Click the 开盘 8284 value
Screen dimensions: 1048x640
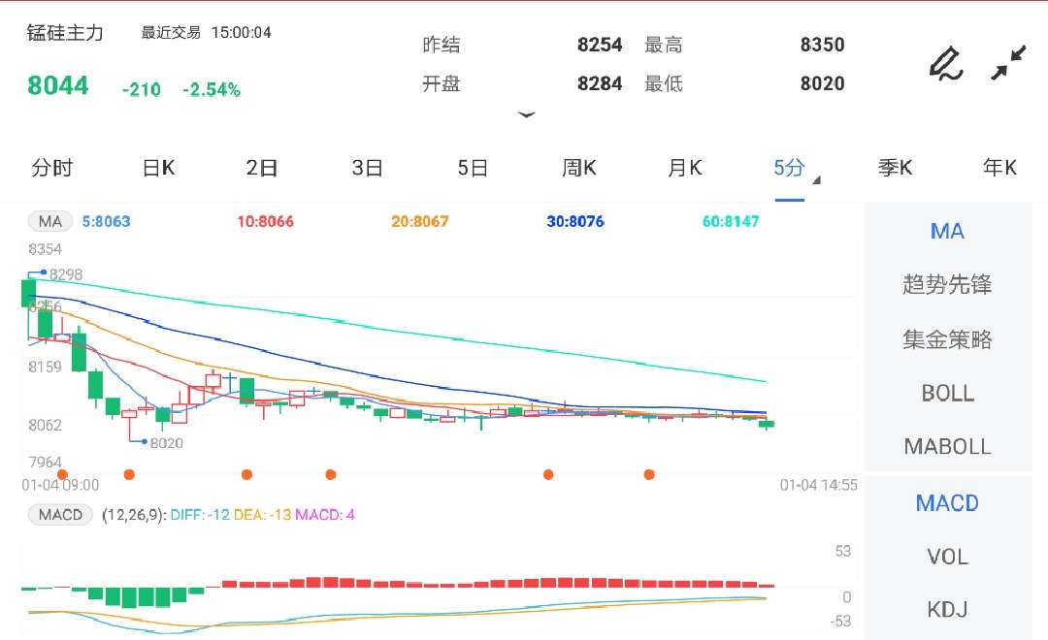600,83
